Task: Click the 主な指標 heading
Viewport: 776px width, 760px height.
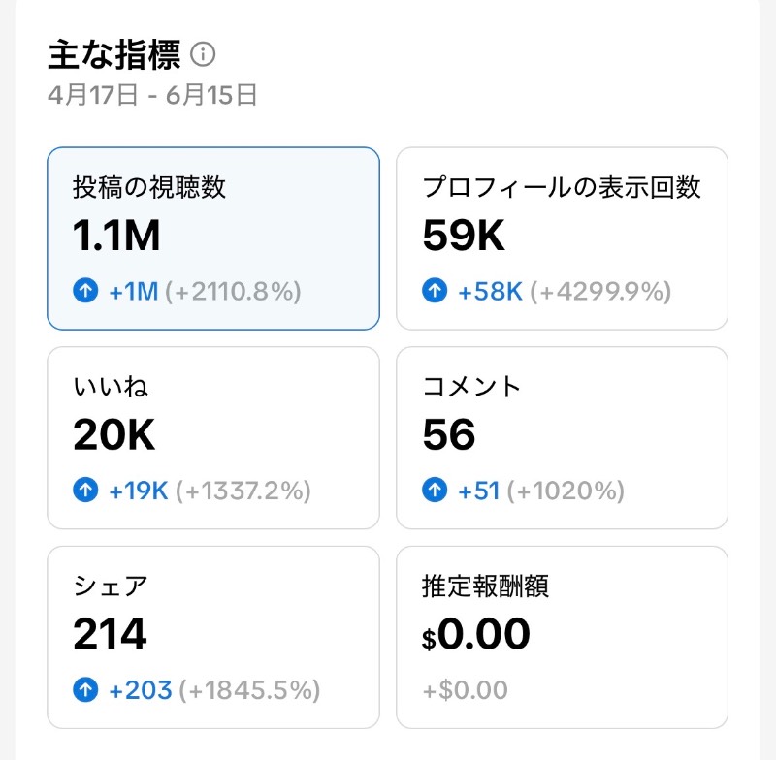Action: (x=114, y=54)
